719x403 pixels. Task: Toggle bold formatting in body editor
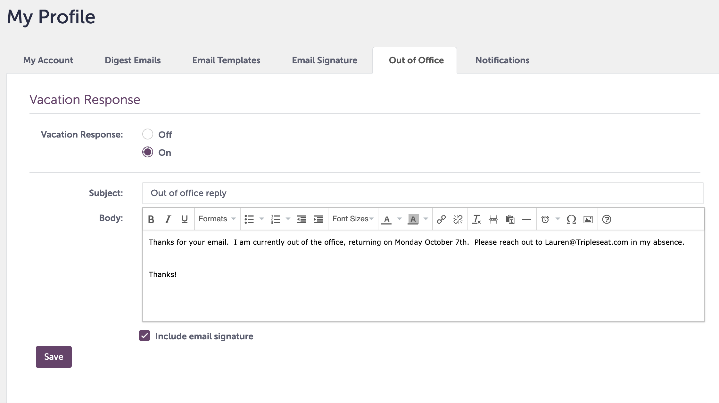151,219
